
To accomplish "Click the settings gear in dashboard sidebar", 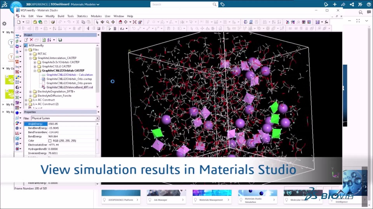I will point(4,24).
